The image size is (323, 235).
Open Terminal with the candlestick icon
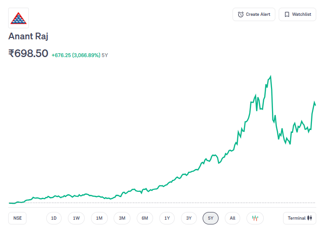[300, 218]
